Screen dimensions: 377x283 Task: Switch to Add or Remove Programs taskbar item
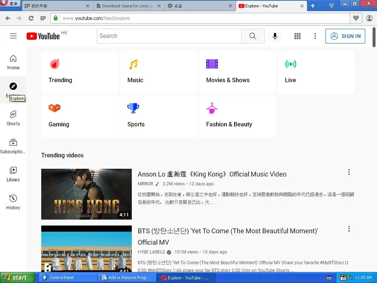point(127,278)
